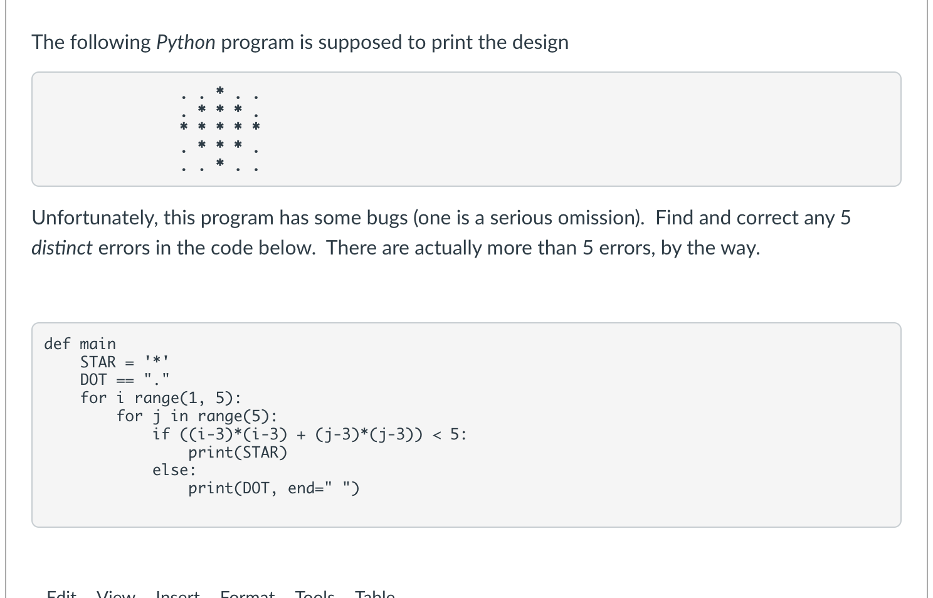Viewport: 933px width, 598px height.
Task: Click the print(STAR) code line
Action: [x=238, y=452]
